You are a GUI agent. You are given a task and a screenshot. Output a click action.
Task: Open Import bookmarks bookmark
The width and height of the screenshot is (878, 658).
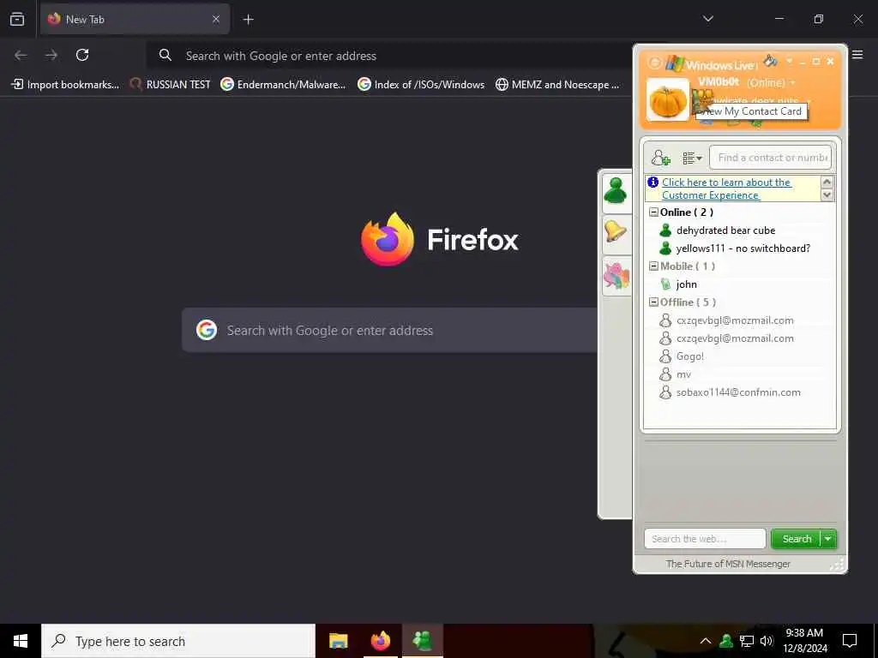pyautogui.click(x=65, y=85)
